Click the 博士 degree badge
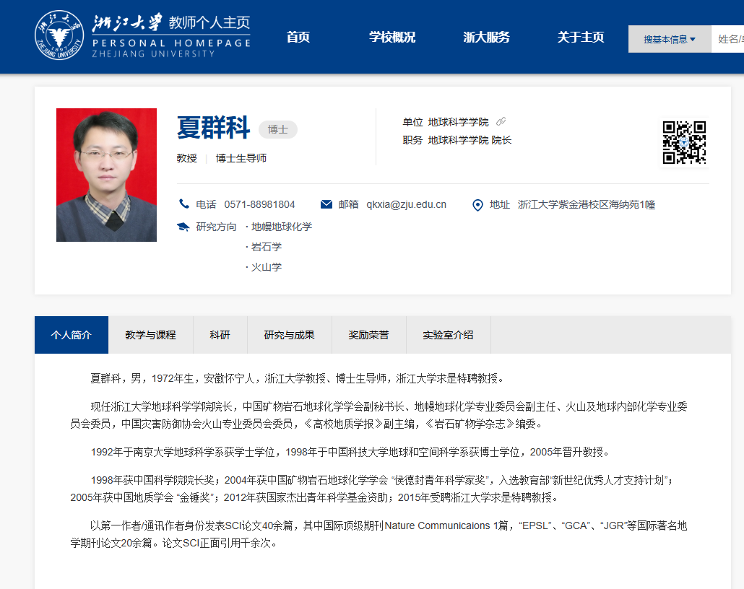 [278, 129]
